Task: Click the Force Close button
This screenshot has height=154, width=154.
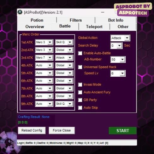Action: point(62,130)
